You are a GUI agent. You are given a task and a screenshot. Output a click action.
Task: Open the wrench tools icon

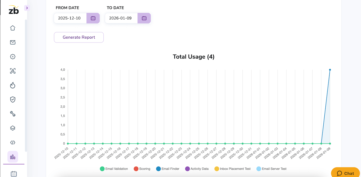point(13,114)
